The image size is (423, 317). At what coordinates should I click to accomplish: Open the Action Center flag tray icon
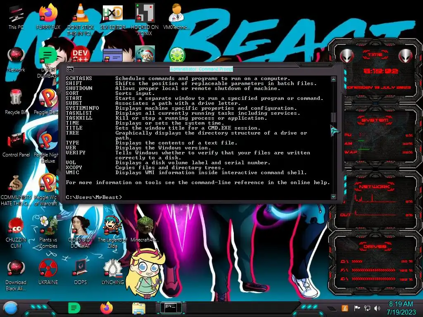click(357, 308)
